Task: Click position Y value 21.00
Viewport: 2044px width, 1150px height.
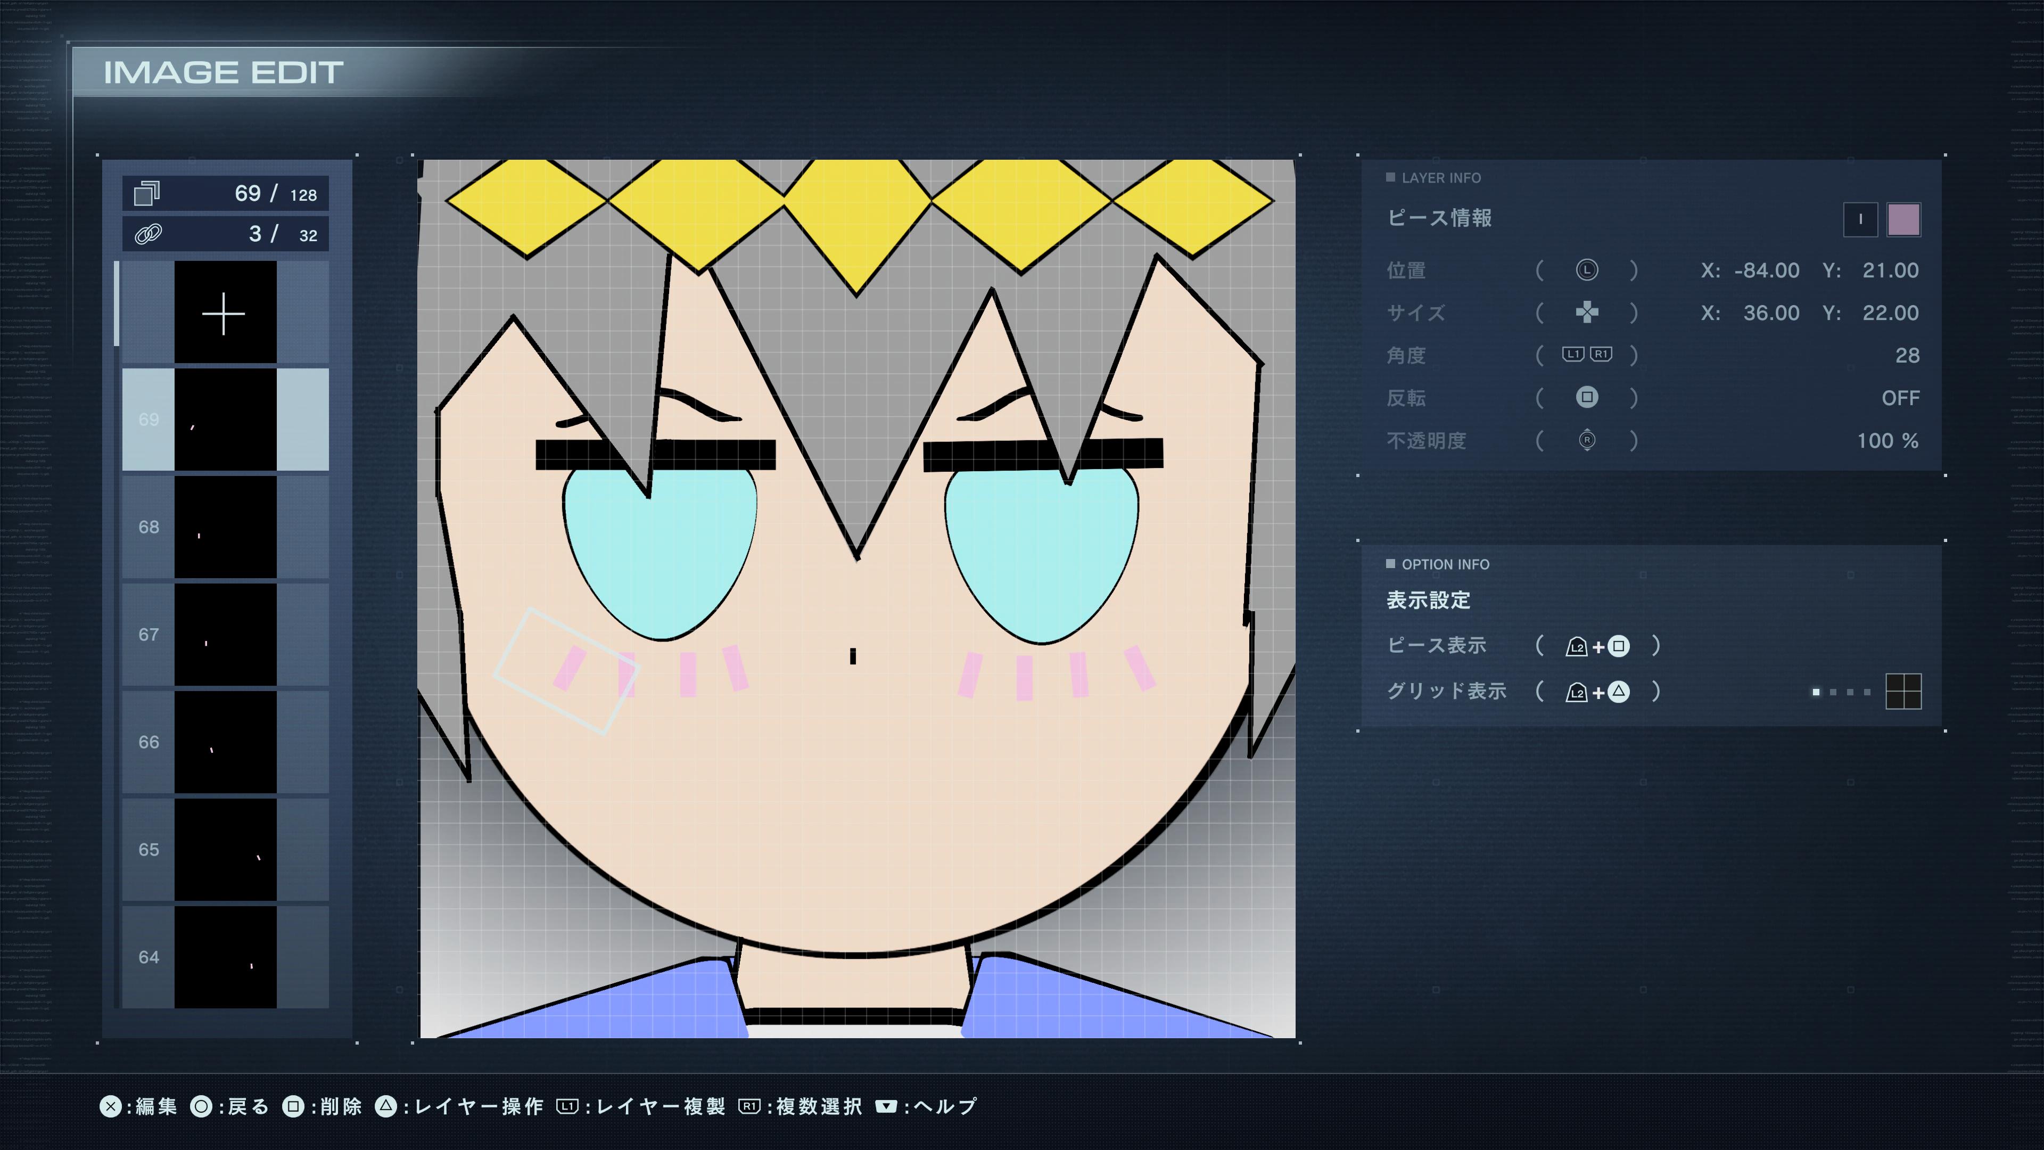Action: coord(1891,270)
